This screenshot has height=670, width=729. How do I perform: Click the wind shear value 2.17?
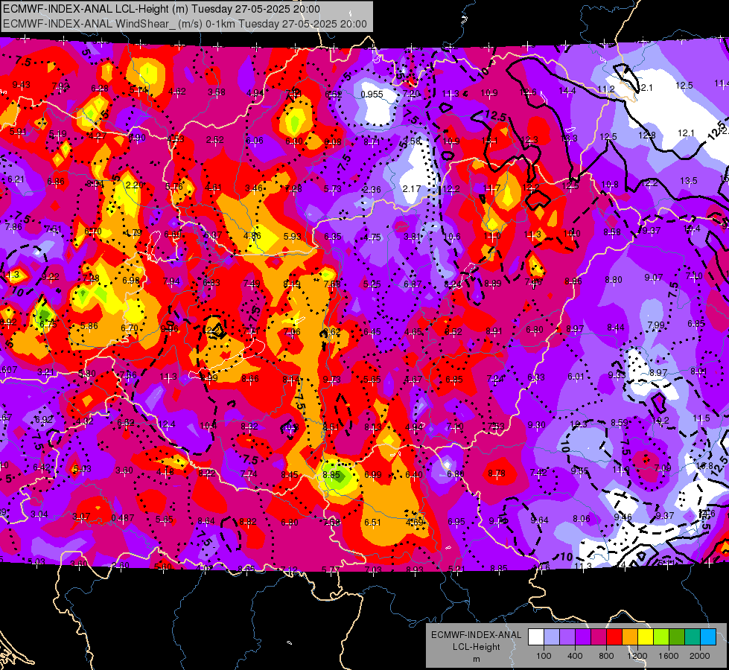pyautogui.click(x=412, y=189)
